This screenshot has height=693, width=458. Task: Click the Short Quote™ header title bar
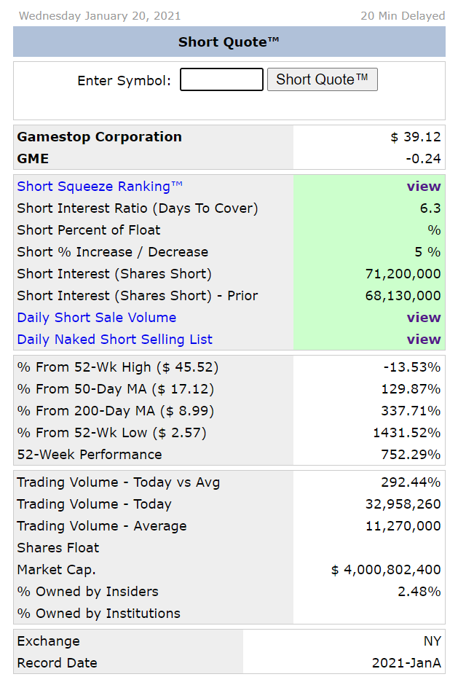tap(229, 42)
